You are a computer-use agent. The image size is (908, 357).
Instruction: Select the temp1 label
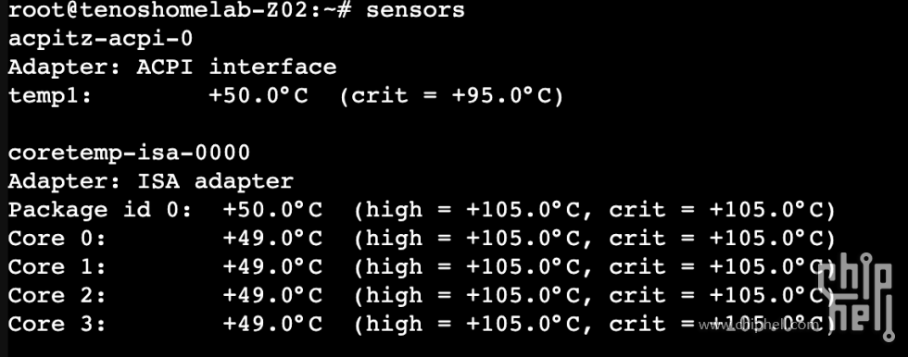pos(50,96)
